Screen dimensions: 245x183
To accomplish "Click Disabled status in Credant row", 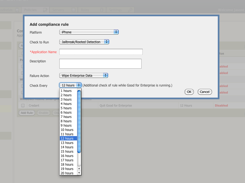I will click(x=221, y=105).
